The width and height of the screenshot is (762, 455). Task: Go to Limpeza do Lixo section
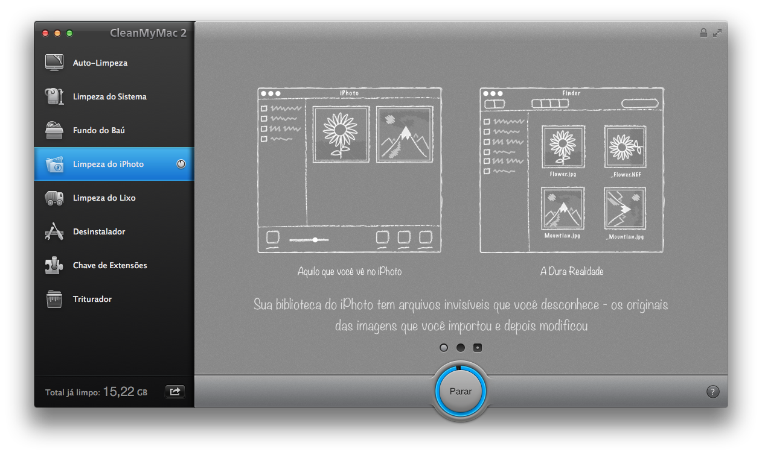click(114, 198)
